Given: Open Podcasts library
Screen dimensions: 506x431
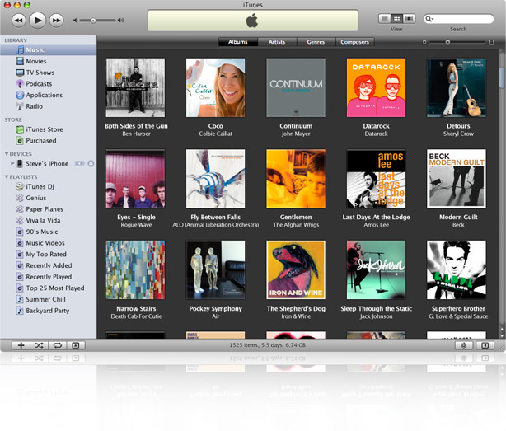Looking at the screenshot, I should point(48,84).
